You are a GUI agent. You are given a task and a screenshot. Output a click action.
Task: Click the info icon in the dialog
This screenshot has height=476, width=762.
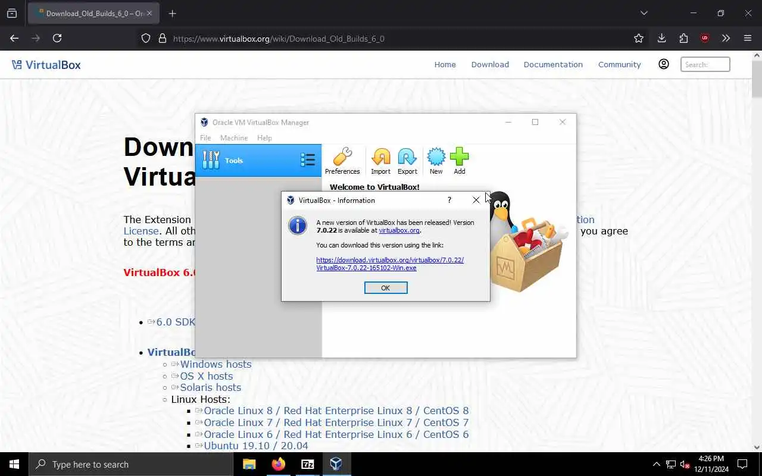tap(298, 226)
